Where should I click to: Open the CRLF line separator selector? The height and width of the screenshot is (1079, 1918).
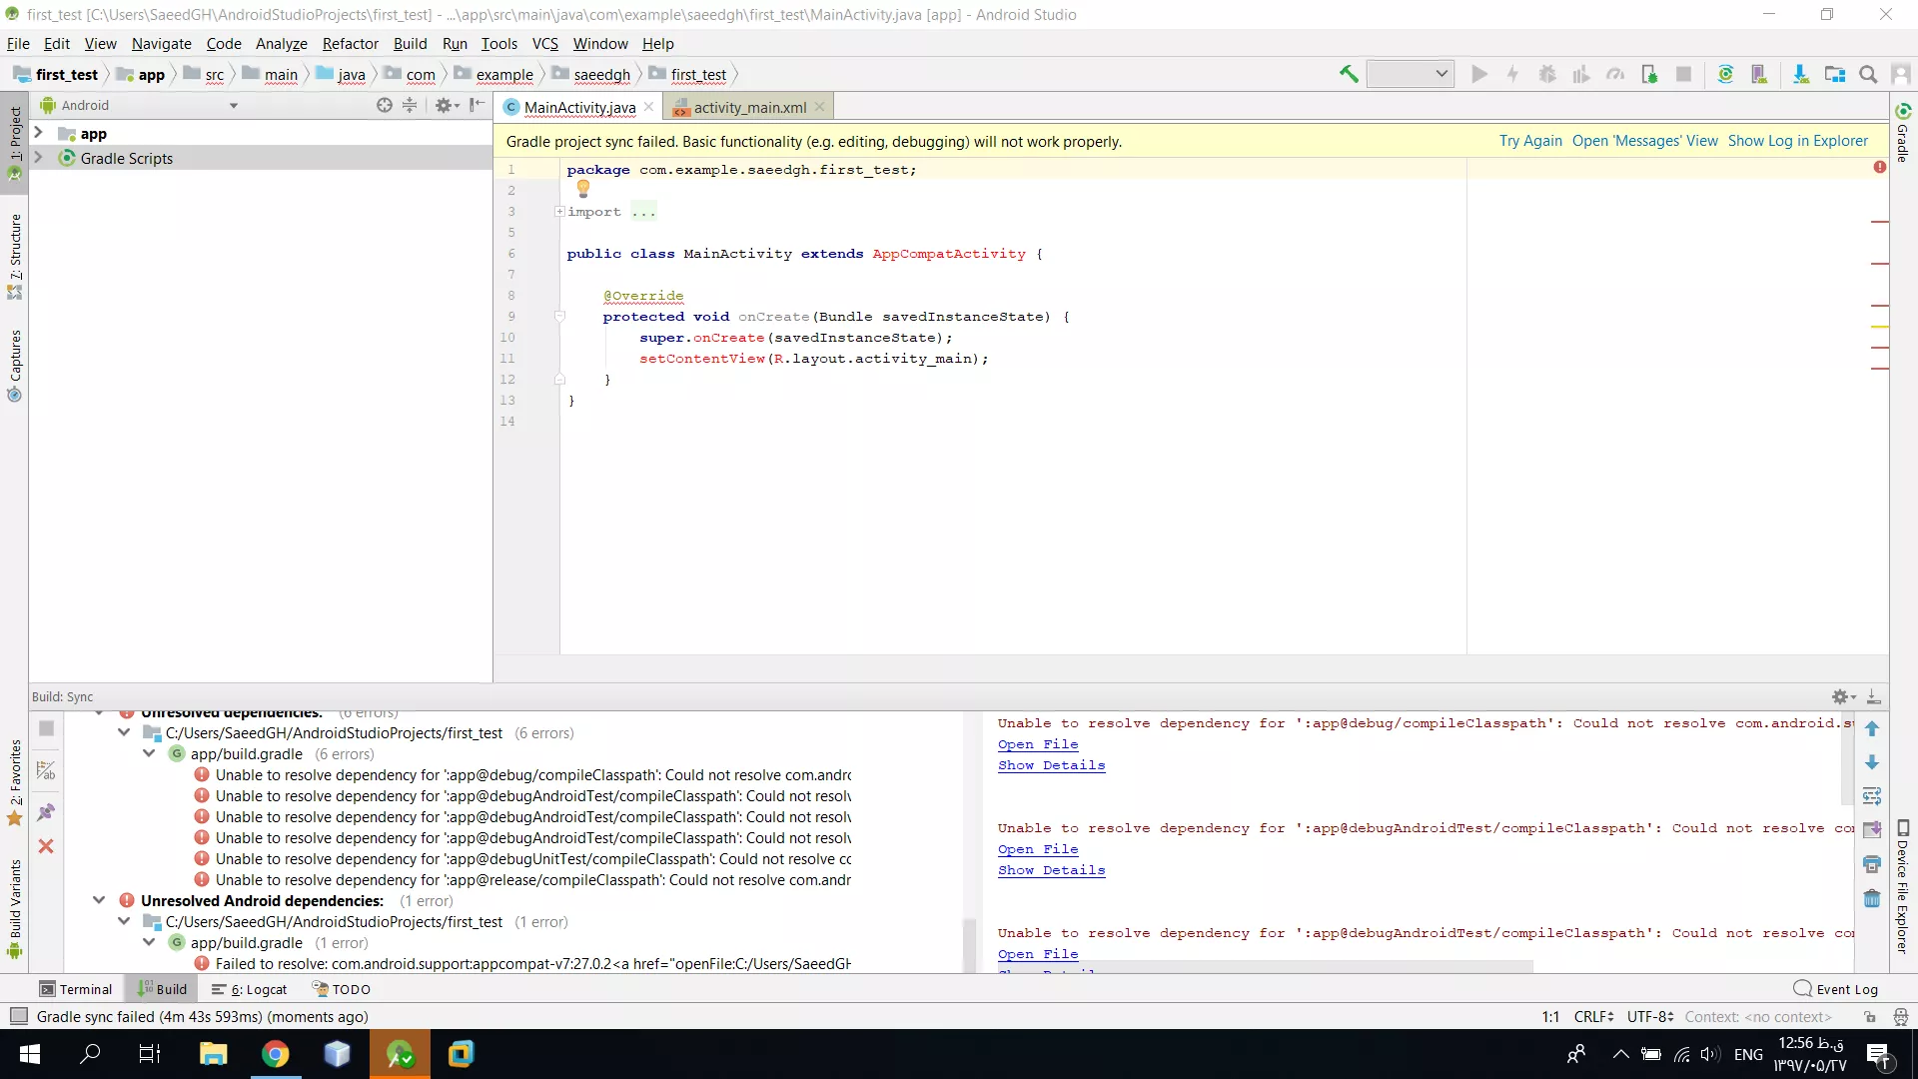coord(1593,1017)
